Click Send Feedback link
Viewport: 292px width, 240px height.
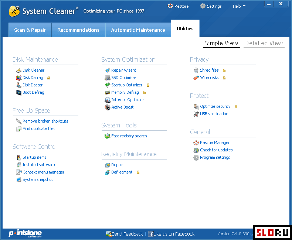pyautogui.click(x=125, y=234)
